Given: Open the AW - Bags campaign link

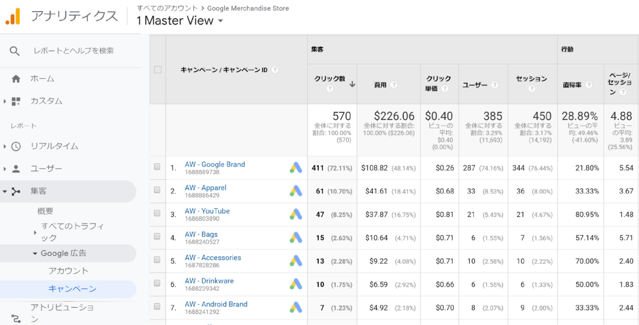Looking at the screenshot, I should tap(201, 235).
